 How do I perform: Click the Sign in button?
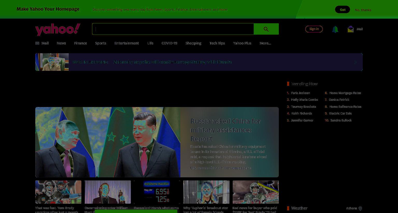[314, 29]
